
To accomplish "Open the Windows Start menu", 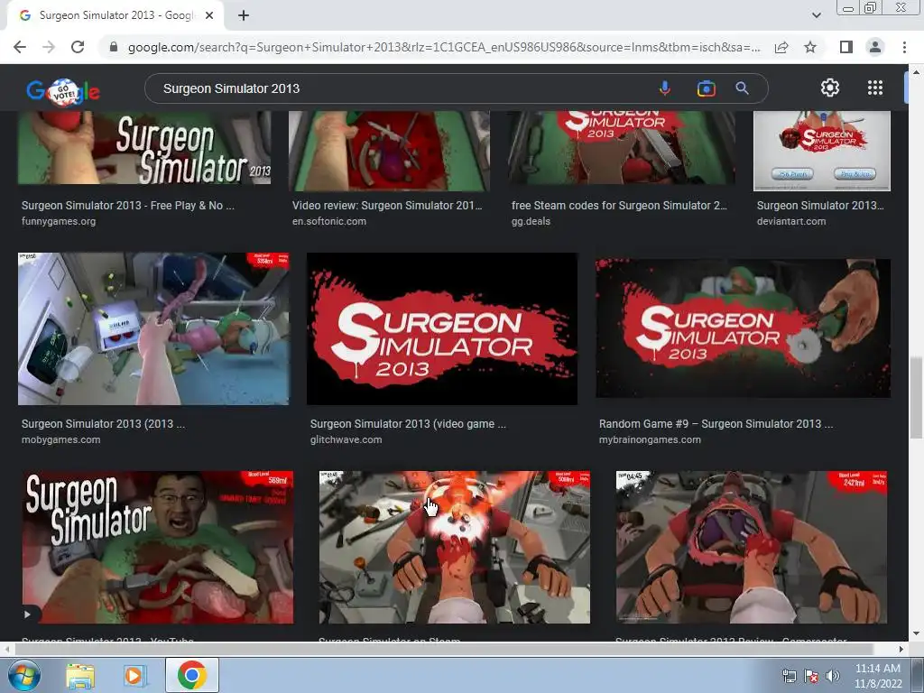I will [23, 675].
